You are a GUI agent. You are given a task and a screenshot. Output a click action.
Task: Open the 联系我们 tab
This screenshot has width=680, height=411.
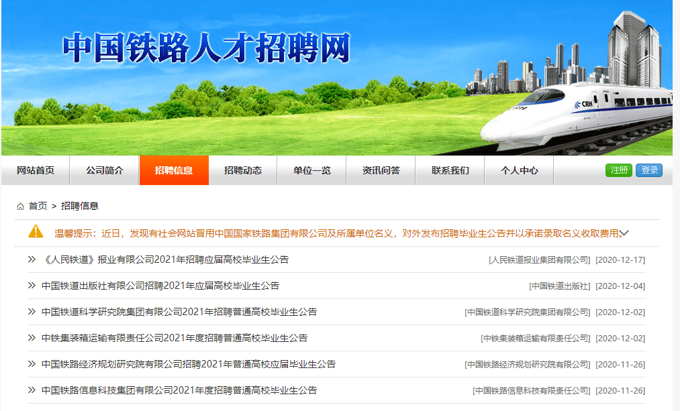pos(450,170)
